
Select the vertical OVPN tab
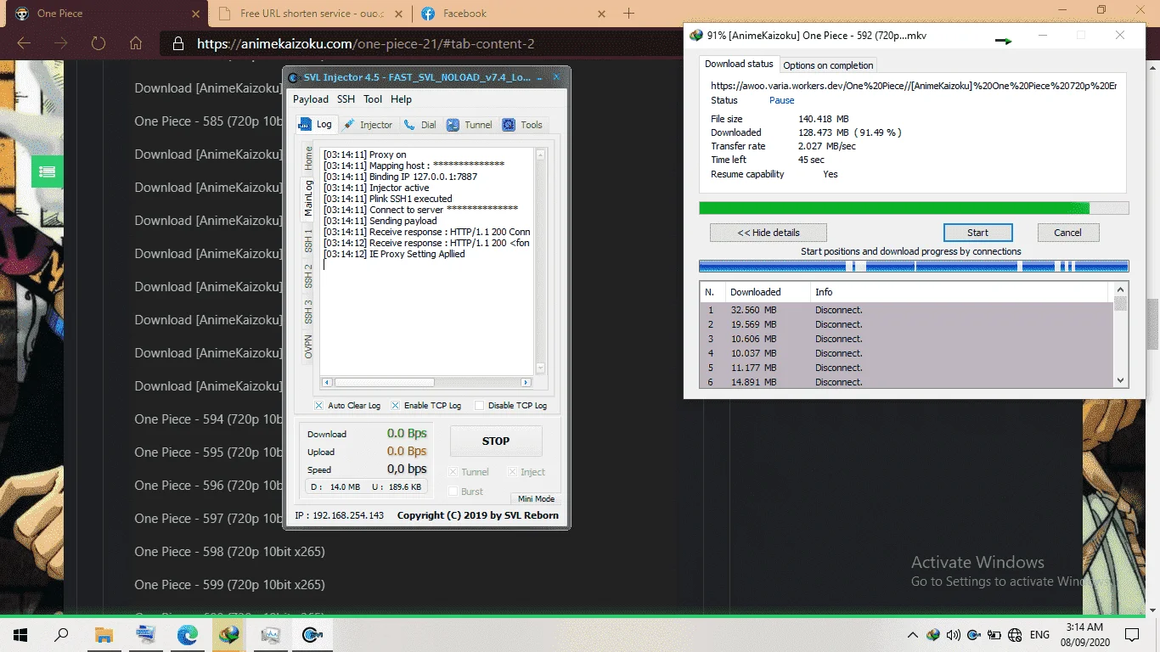coord(308,346)
